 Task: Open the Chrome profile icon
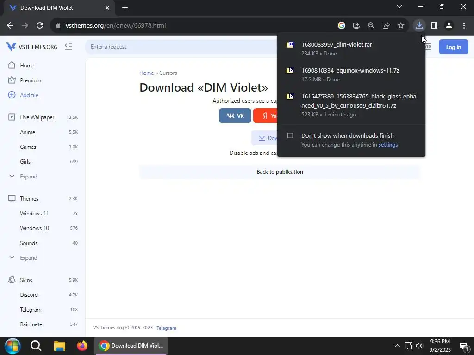coord(449,26)
